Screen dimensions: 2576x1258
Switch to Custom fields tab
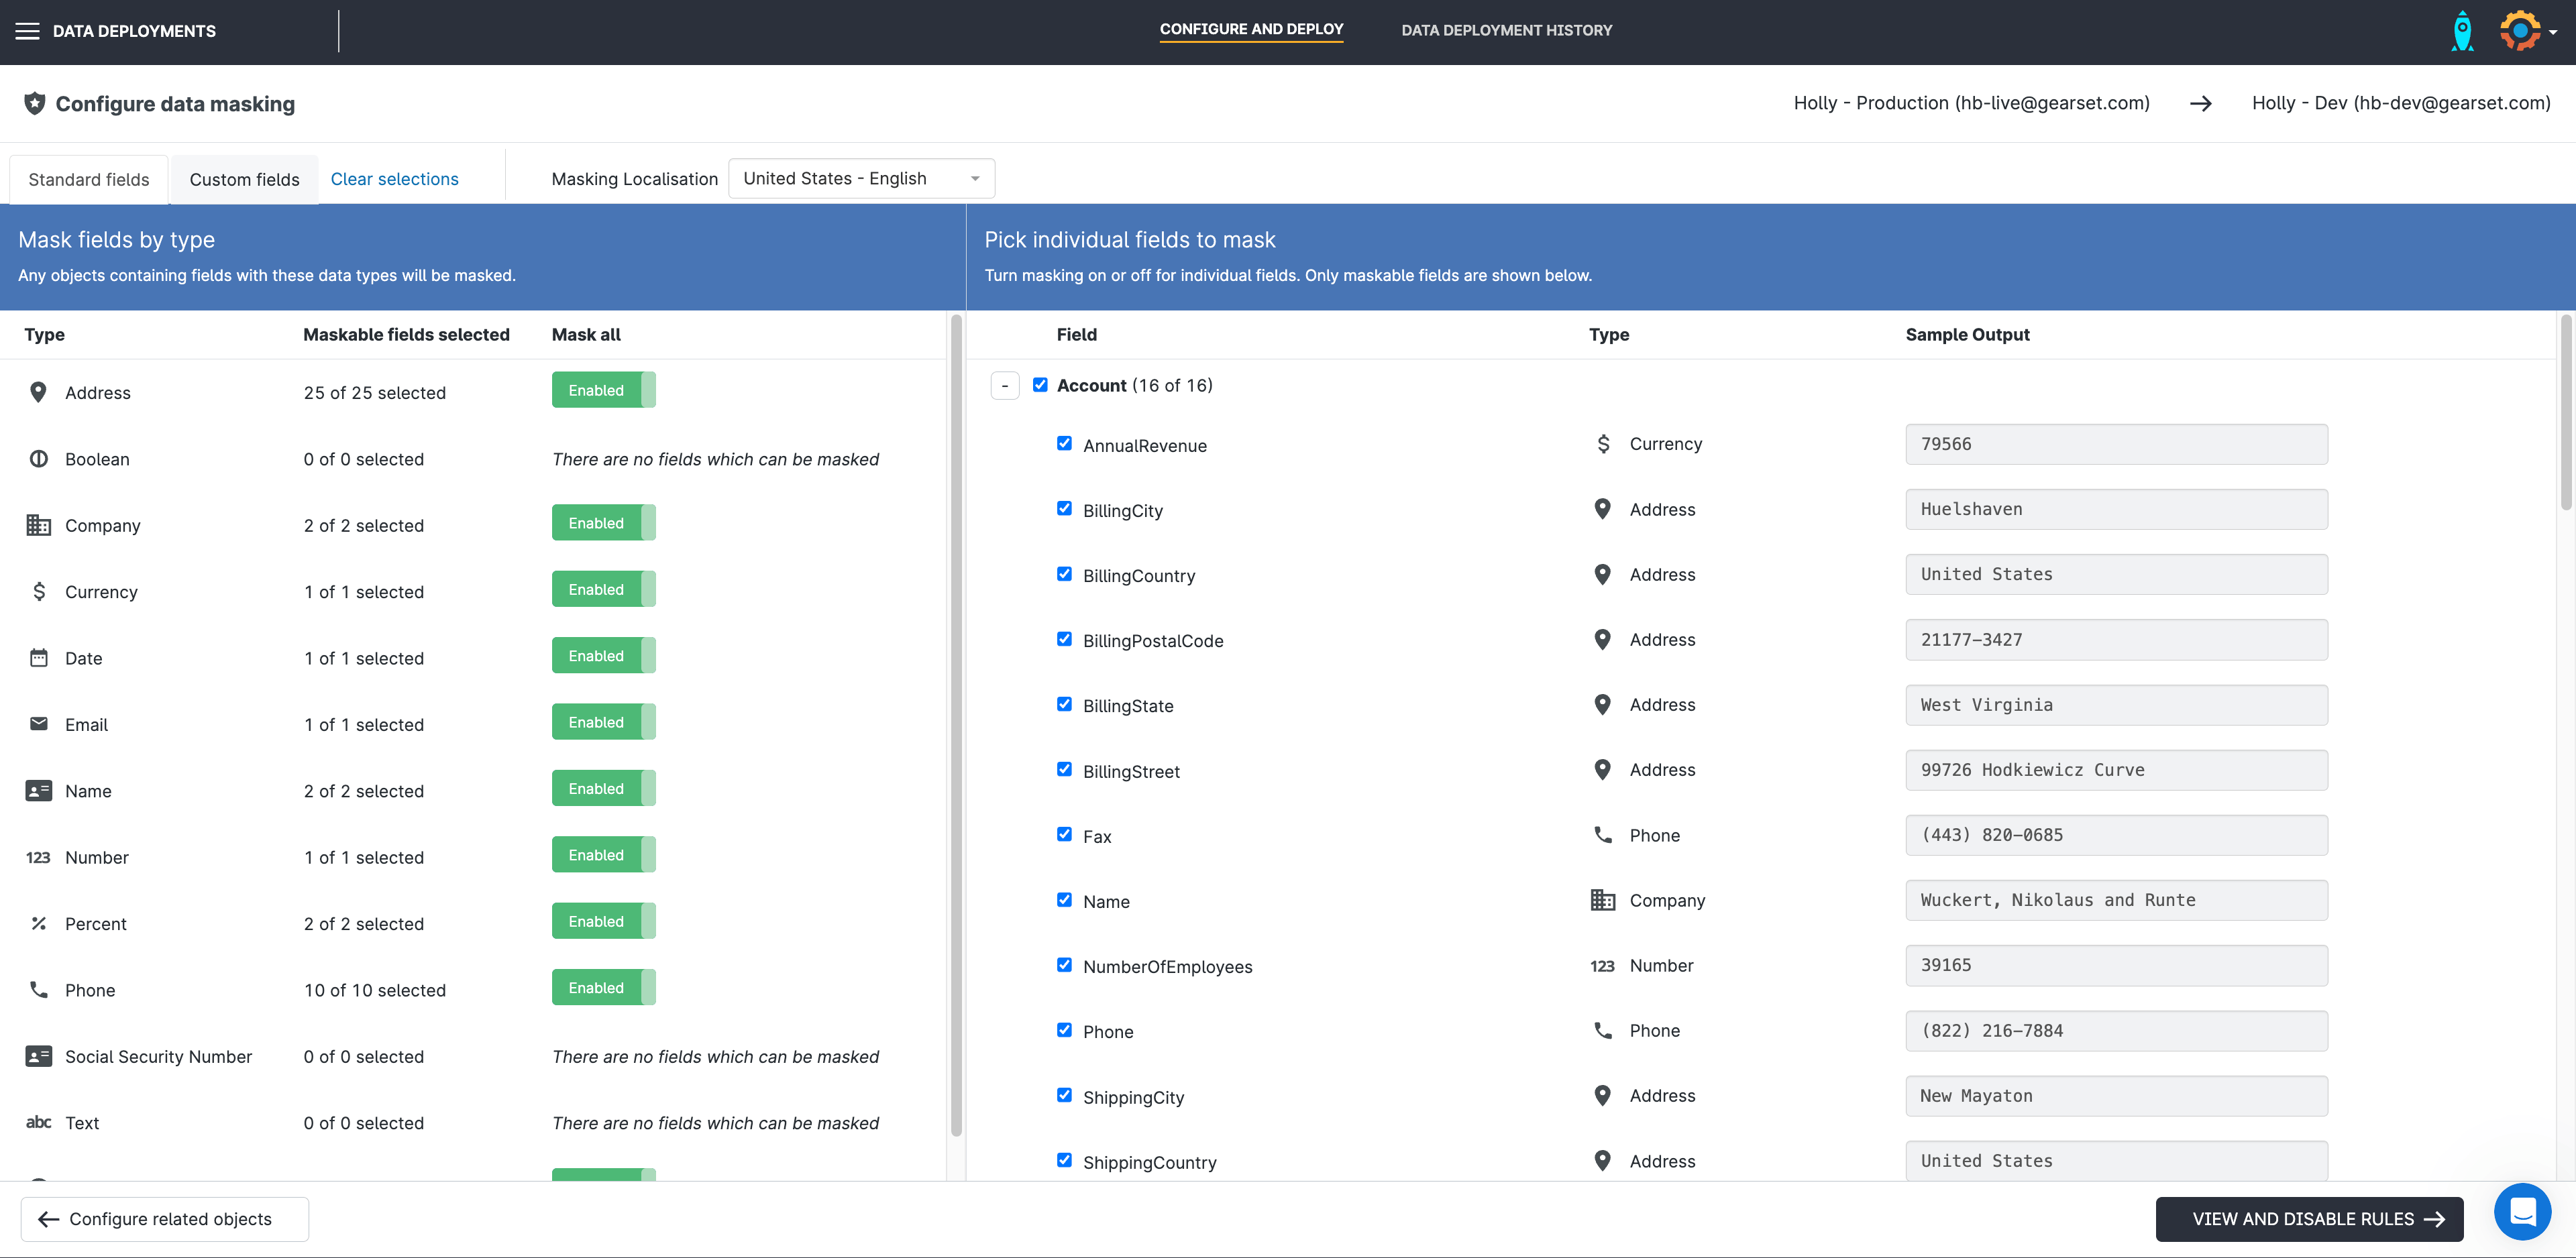coord(244,180)
